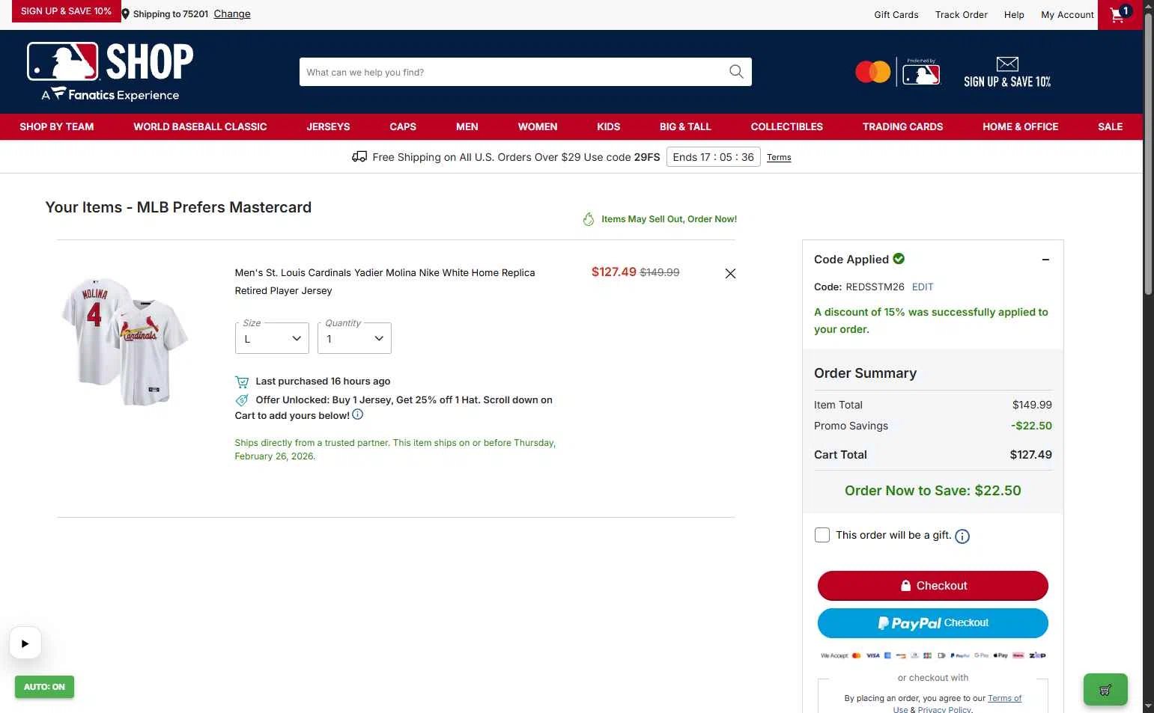Click EDIT promo code link

click(923, 287)
